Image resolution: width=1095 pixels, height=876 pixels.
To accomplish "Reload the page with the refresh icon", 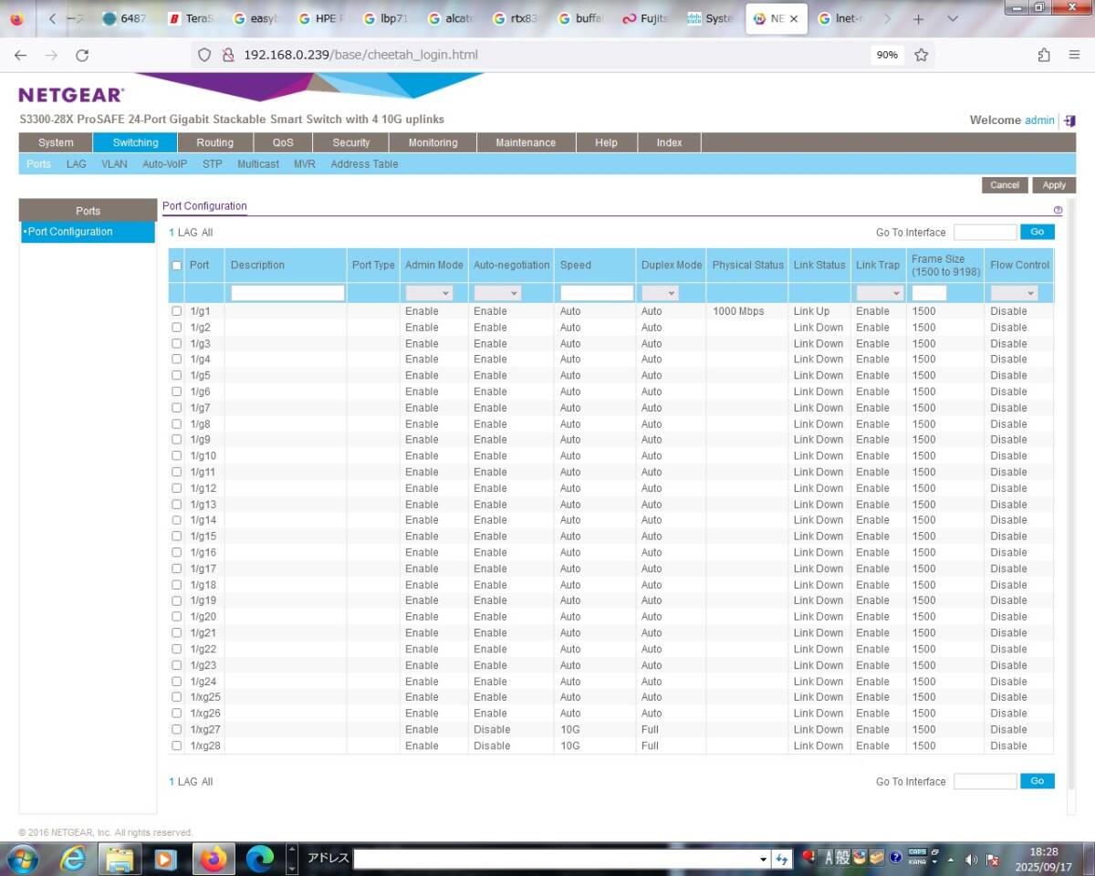I will pos(82,55).
